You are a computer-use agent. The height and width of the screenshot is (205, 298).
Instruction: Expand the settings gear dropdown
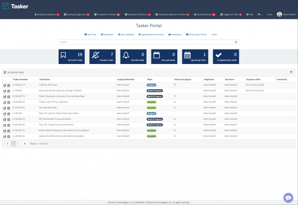coord(260,14)
